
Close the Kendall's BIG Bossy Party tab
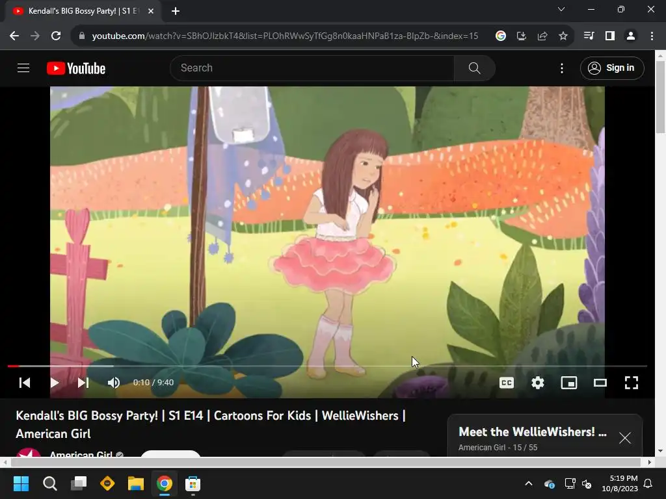(151, 12)
